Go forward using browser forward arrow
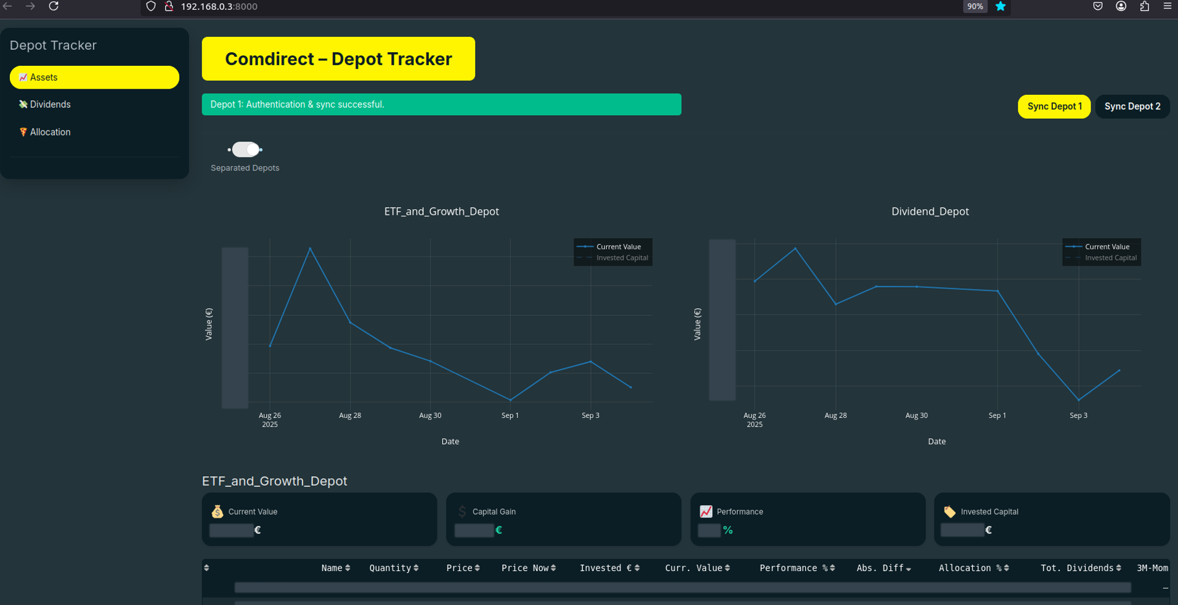 (30, 6)
